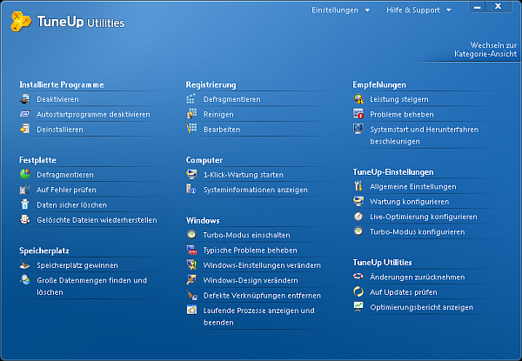Click the Daten sicher löschen trash icon
This screenshot has height=361, width=522.
[25, 204]
